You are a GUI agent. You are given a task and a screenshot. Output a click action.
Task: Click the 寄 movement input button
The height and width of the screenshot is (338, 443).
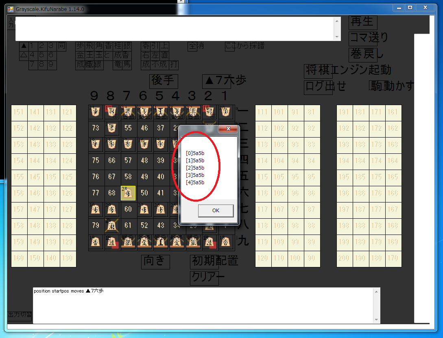(x=146, y=46)
